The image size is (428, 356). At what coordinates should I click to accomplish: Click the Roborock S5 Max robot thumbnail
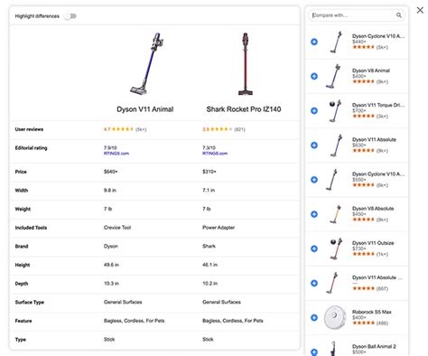click(335, 317)
